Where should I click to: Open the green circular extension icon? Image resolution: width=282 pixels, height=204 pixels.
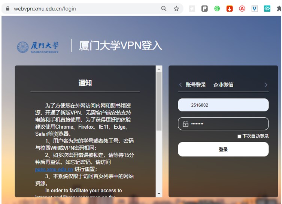217,9
